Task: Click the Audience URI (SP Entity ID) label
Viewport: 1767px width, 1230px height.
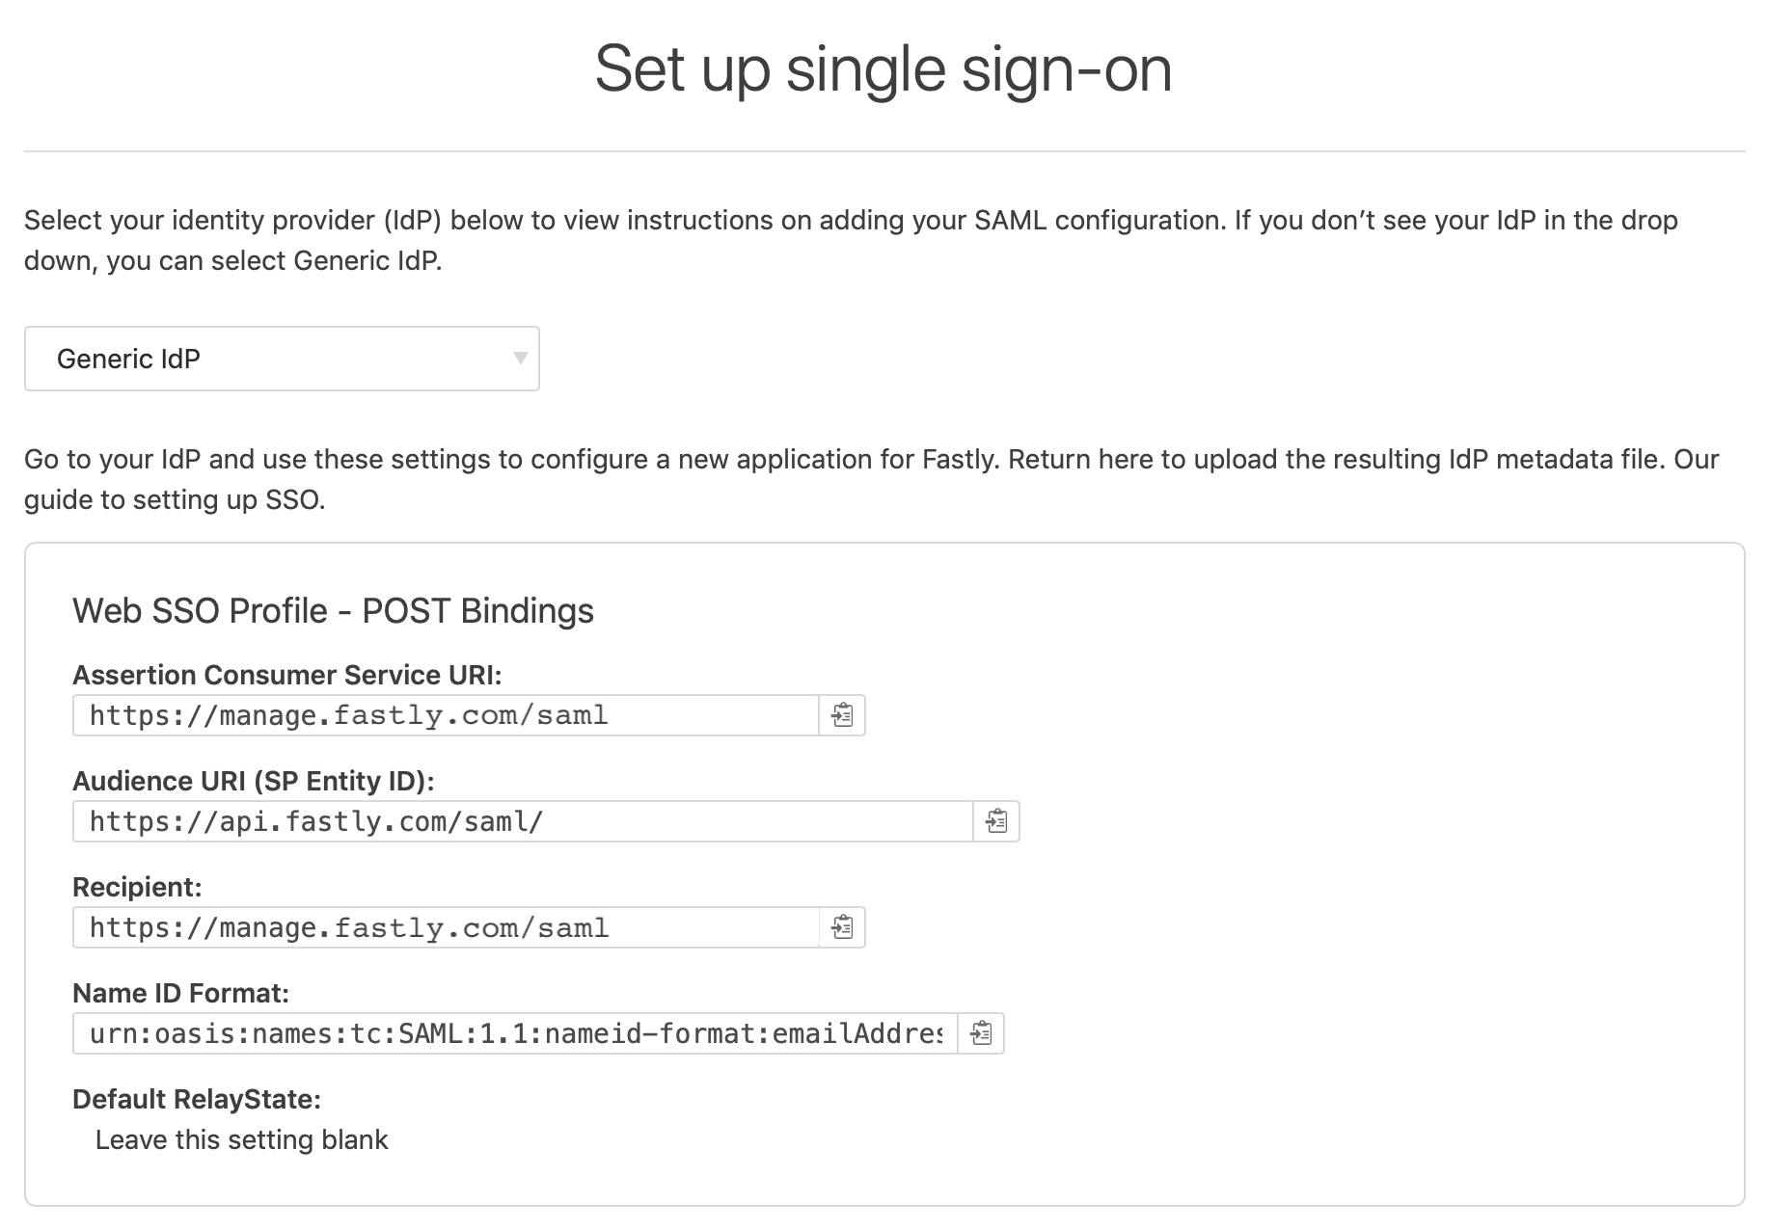Action: coord(255,781)
